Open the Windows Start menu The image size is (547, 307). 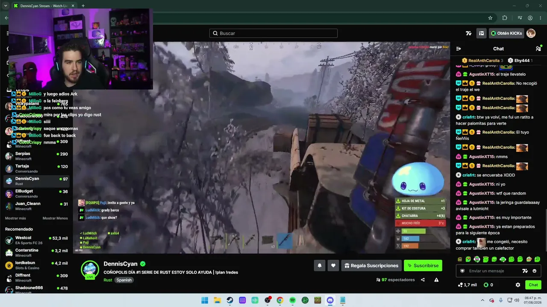coord(205,300)
